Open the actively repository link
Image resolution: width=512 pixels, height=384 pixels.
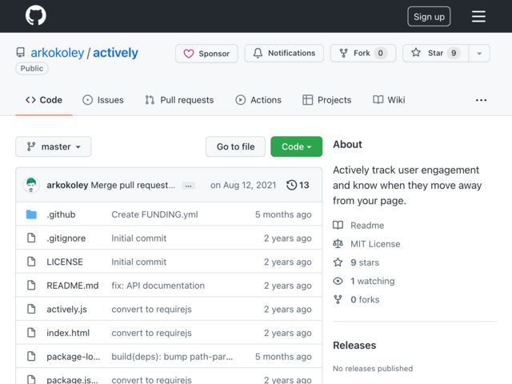click(x=115, y=53)
